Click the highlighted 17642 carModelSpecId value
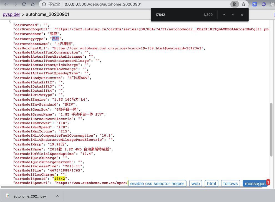Screen dimensions: 275x202 [59, 179]
